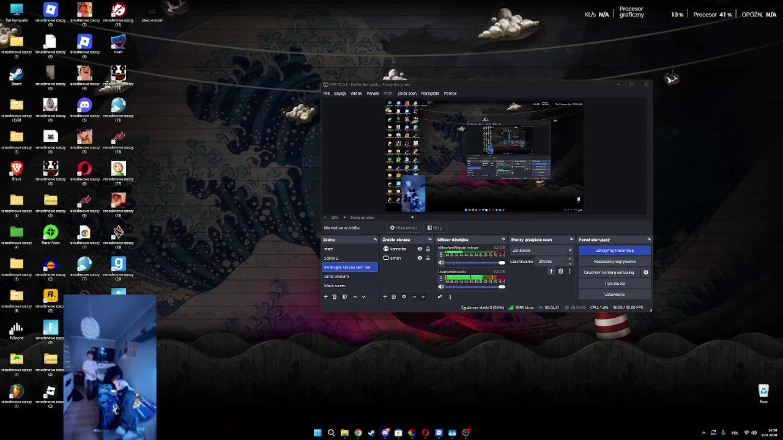Move selected scene up arrow
This screenshot has width=783, height=440.
click(x=355, y=297)
